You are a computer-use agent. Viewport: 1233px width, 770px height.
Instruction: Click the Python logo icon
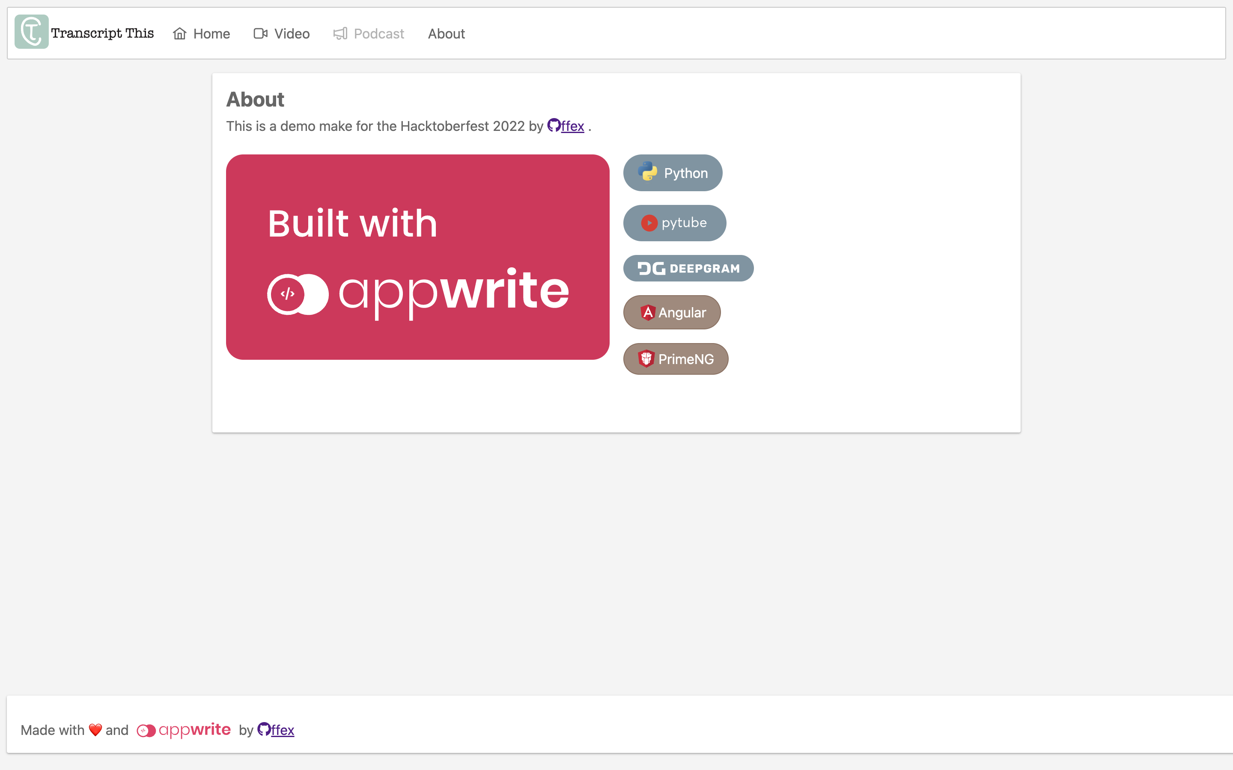coord(648,172)
